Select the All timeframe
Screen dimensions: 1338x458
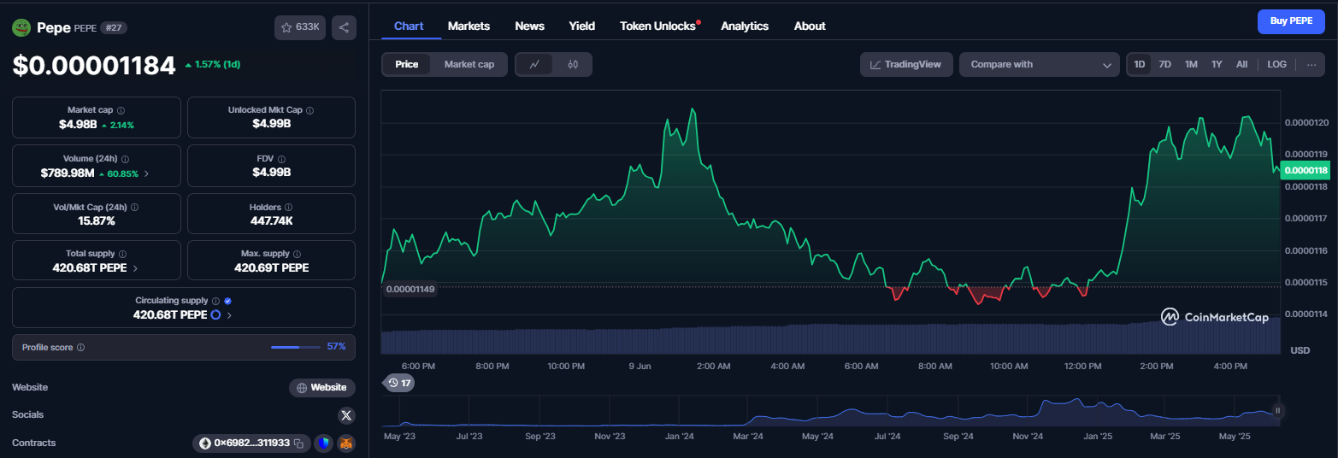pos(1241,64)
